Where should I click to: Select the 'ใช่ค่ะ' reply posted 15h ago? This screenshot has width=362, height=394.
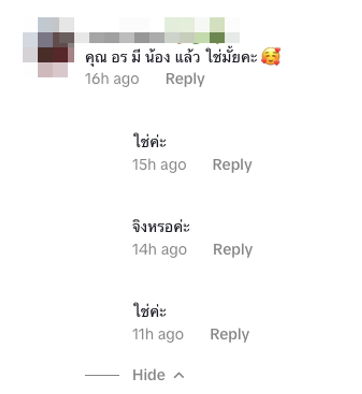pos(149,141)
